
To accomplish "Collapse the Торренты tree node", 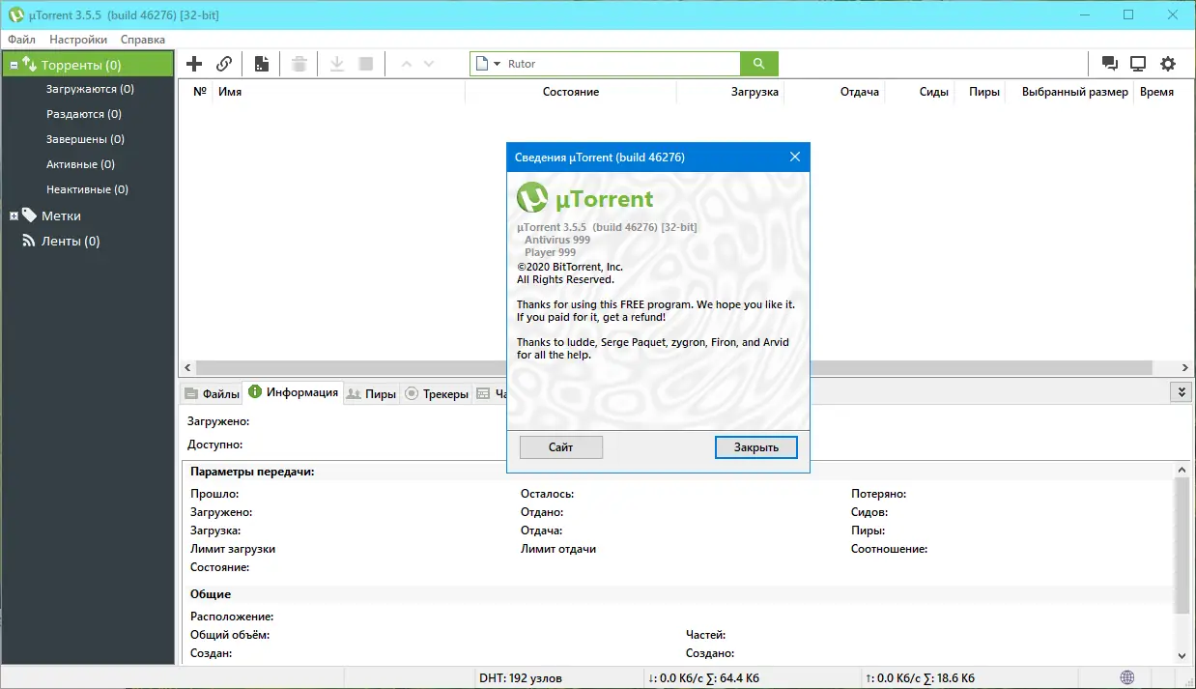I will coord(14,66).
